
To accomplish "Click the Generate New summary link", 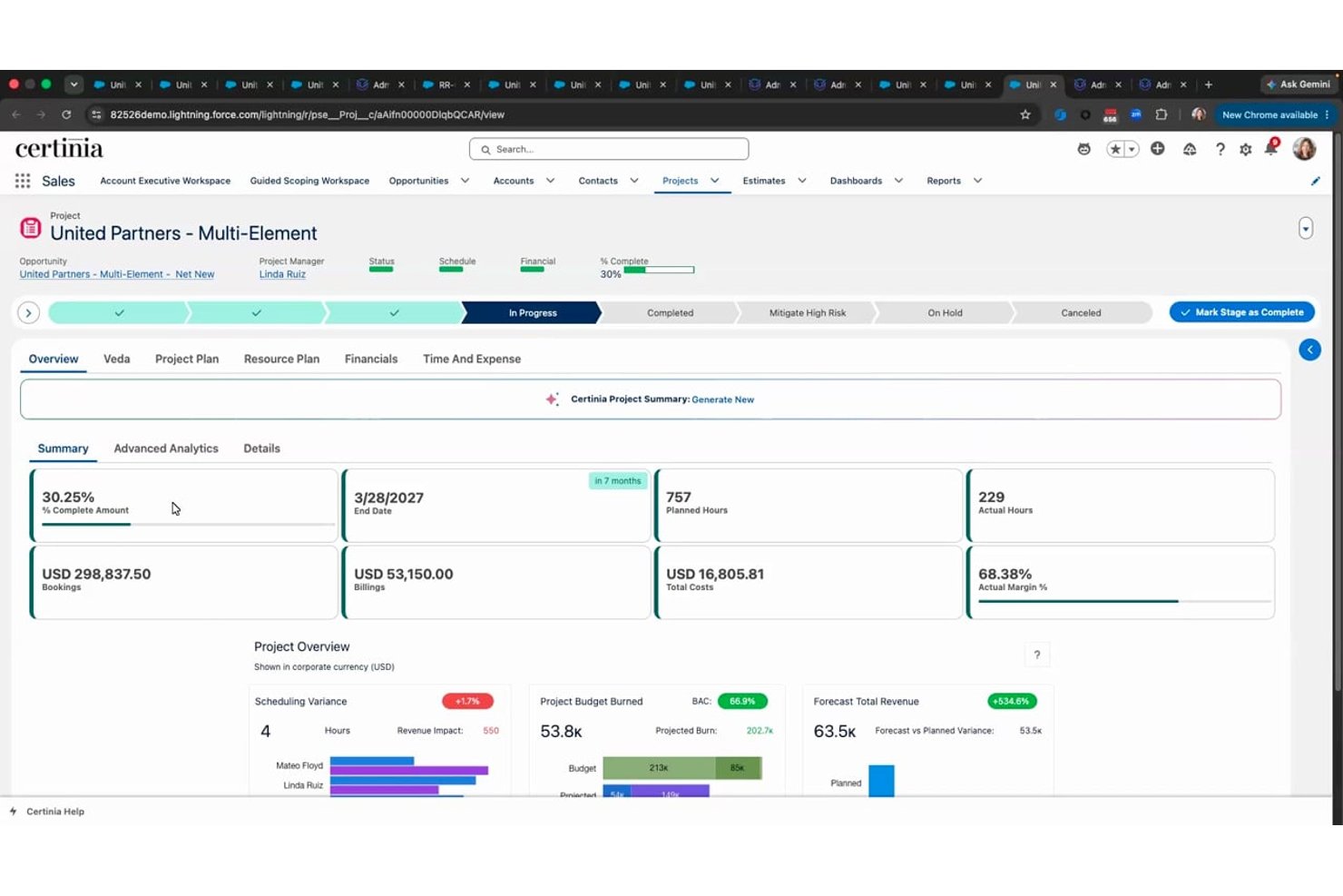I will [723, 399].
